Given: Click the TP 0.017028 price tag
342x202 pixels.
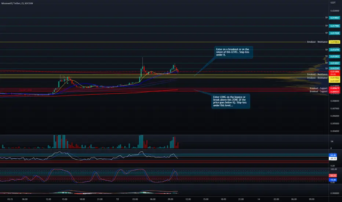Looking at the screenshot, I should click(x=334, y=33).
